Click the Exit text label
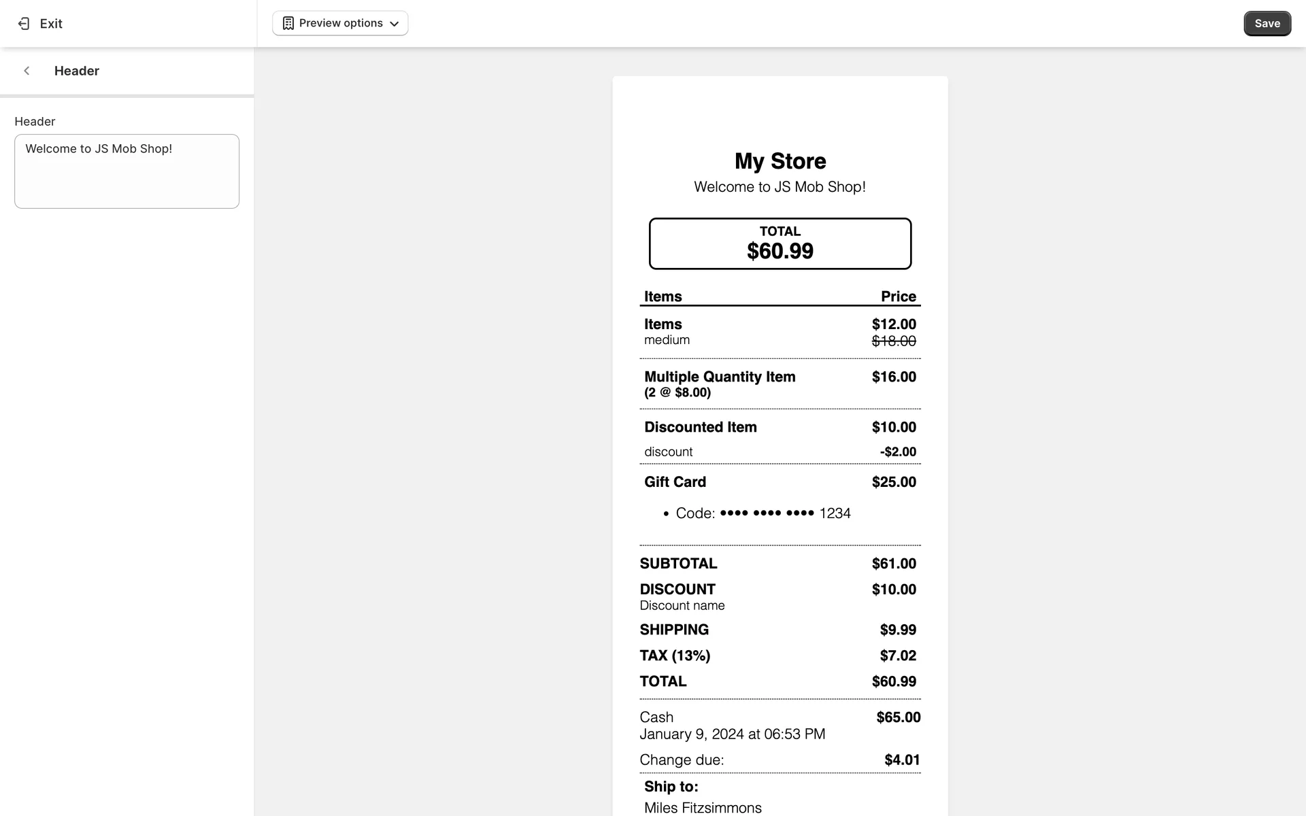 pos(51,24)
